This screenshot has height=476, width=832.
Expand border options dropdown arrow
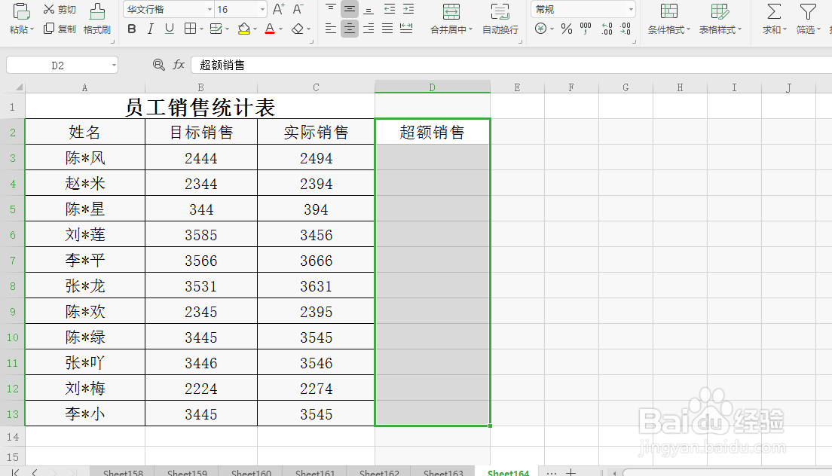point(202,29)
